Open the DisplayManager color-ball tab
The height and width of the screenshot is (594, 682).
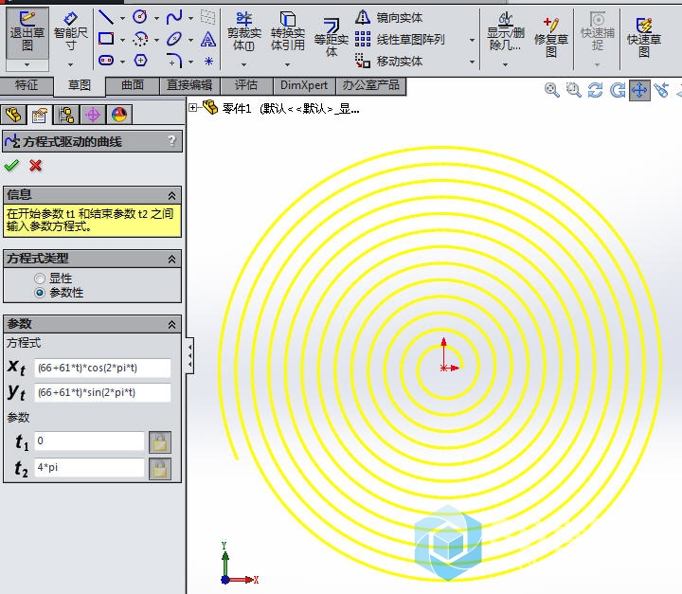click(119, 115)
